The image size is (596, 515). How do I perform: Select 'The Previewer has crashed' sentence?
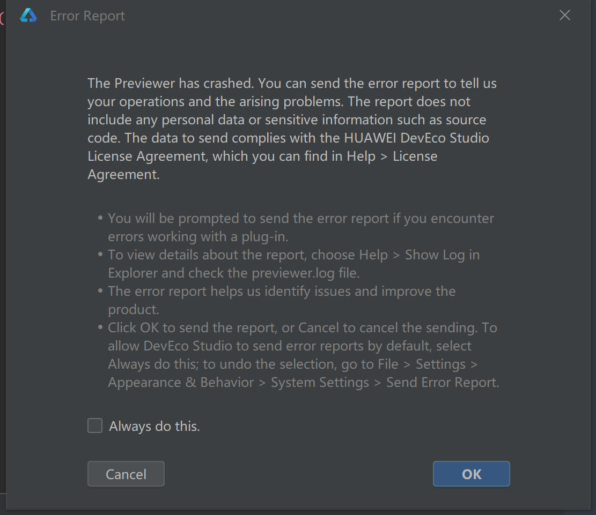click(171, 83)
